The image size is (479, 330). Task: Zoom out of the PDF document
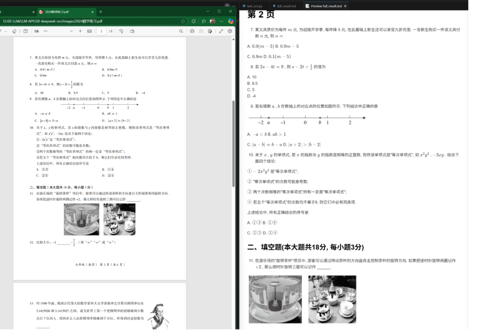point(71,31)
